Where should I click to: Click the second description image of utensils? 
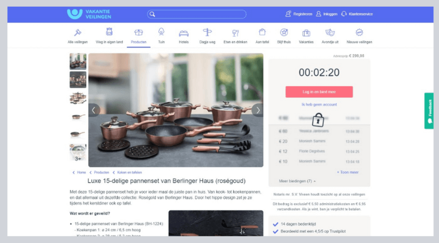216,223
